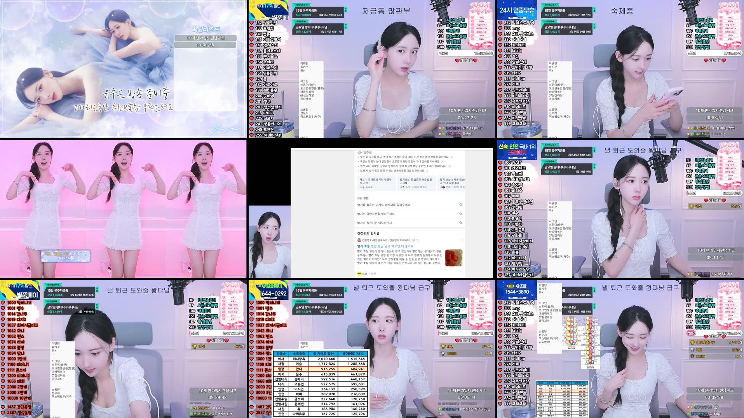Open the post titled "딸기 효능 영양 정말 알고 먹으면 더 좋아요"
Screen dimensions: 744x418
[x=385, y=246]
